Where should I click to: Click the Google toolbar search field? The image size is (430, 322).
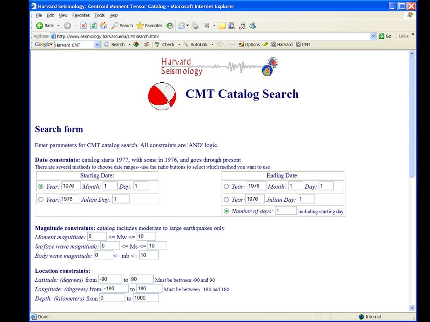(75, 45)
